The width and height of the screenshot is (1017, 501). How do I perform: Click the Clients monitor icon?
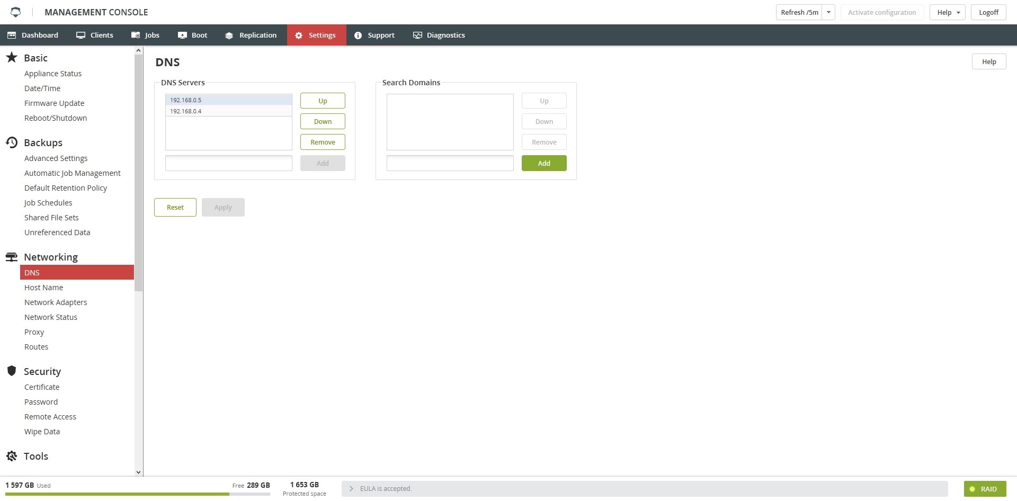[x=81, y=35]
